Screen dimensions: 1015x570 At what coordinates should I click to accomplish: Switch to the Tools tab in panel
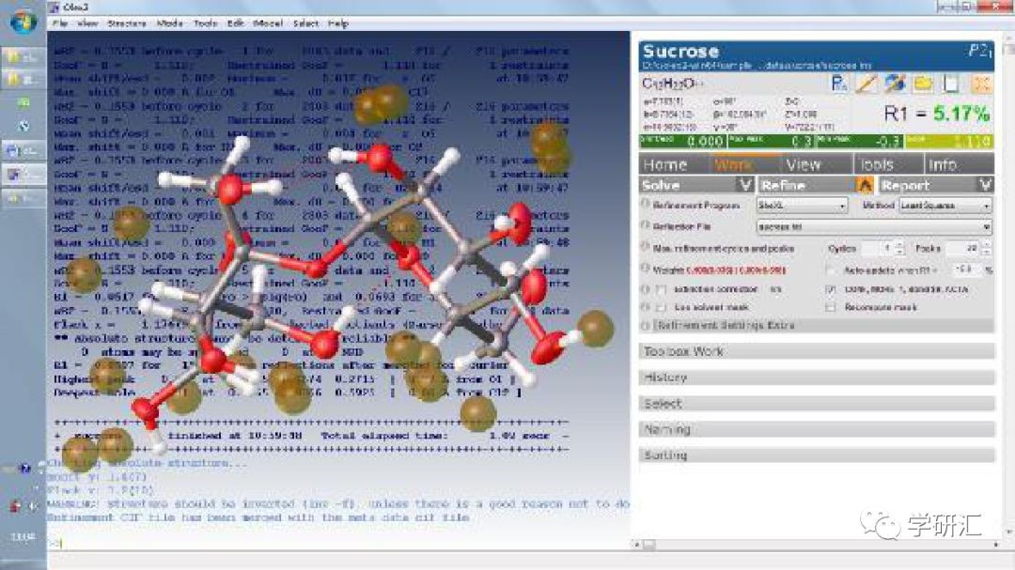point(887,164)
